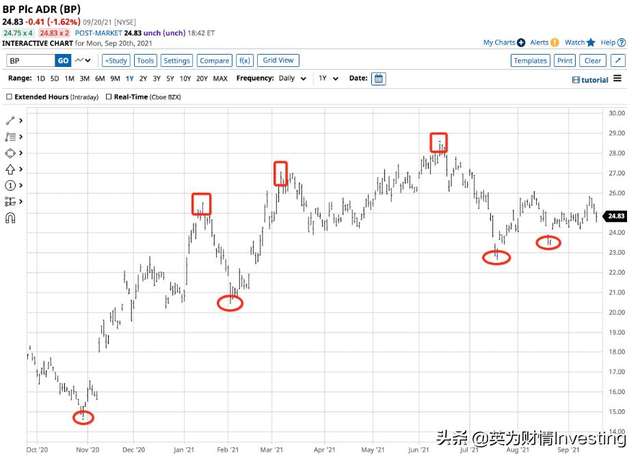Select the 5D range
This screenshot has height=459, width=640.
coord(55,79)
